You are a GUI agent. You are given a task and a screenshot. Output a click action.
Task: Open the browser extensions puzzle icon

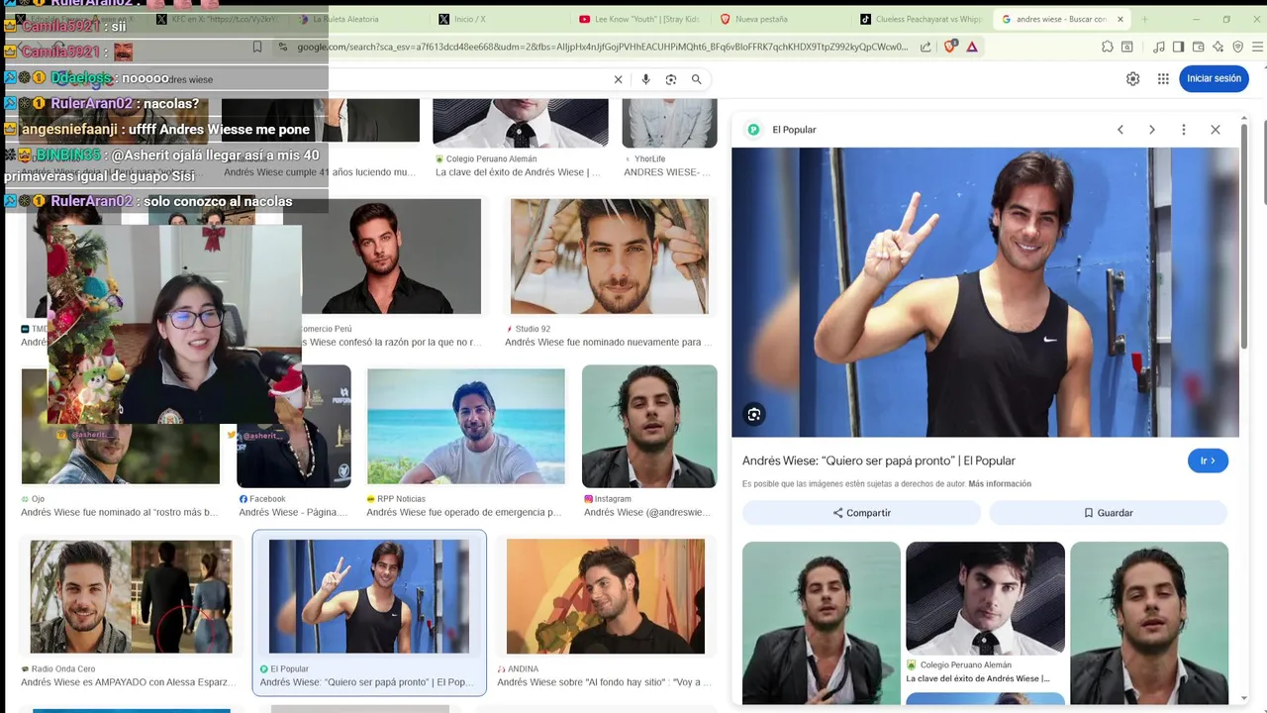point(1108,47)
